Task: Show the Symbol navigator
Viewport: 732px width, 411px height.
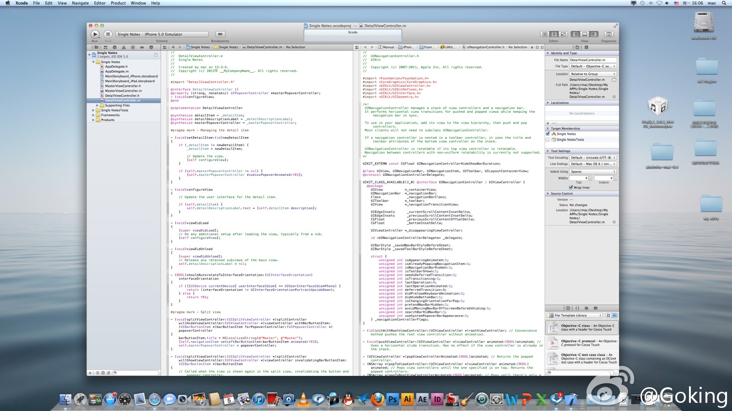Action: [105, 47]
